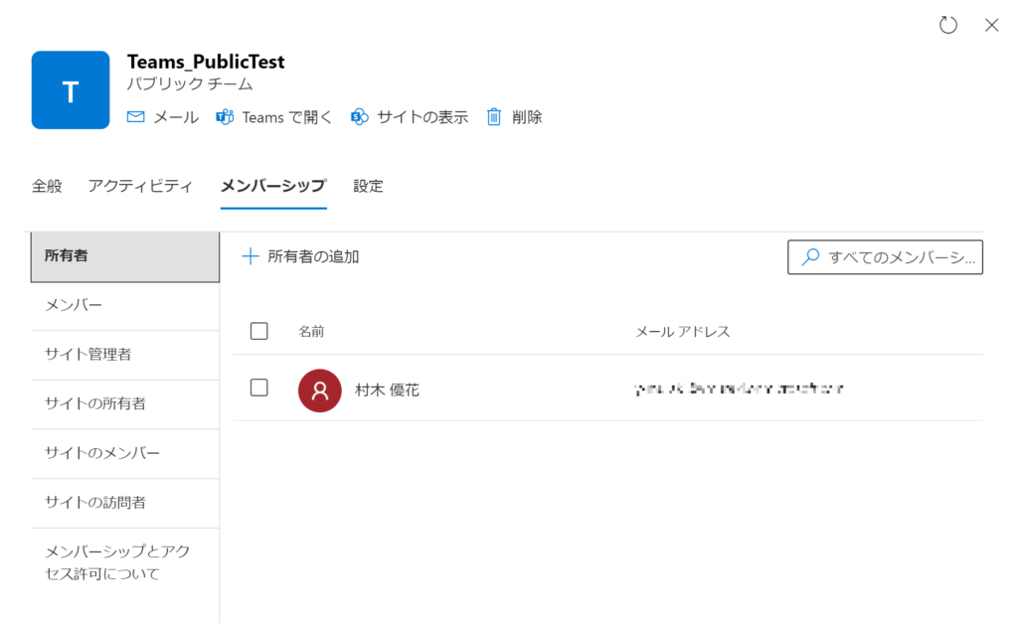Check the box for 村木 優花
Screen dimensions: 1018x623
tap(259, 389)
